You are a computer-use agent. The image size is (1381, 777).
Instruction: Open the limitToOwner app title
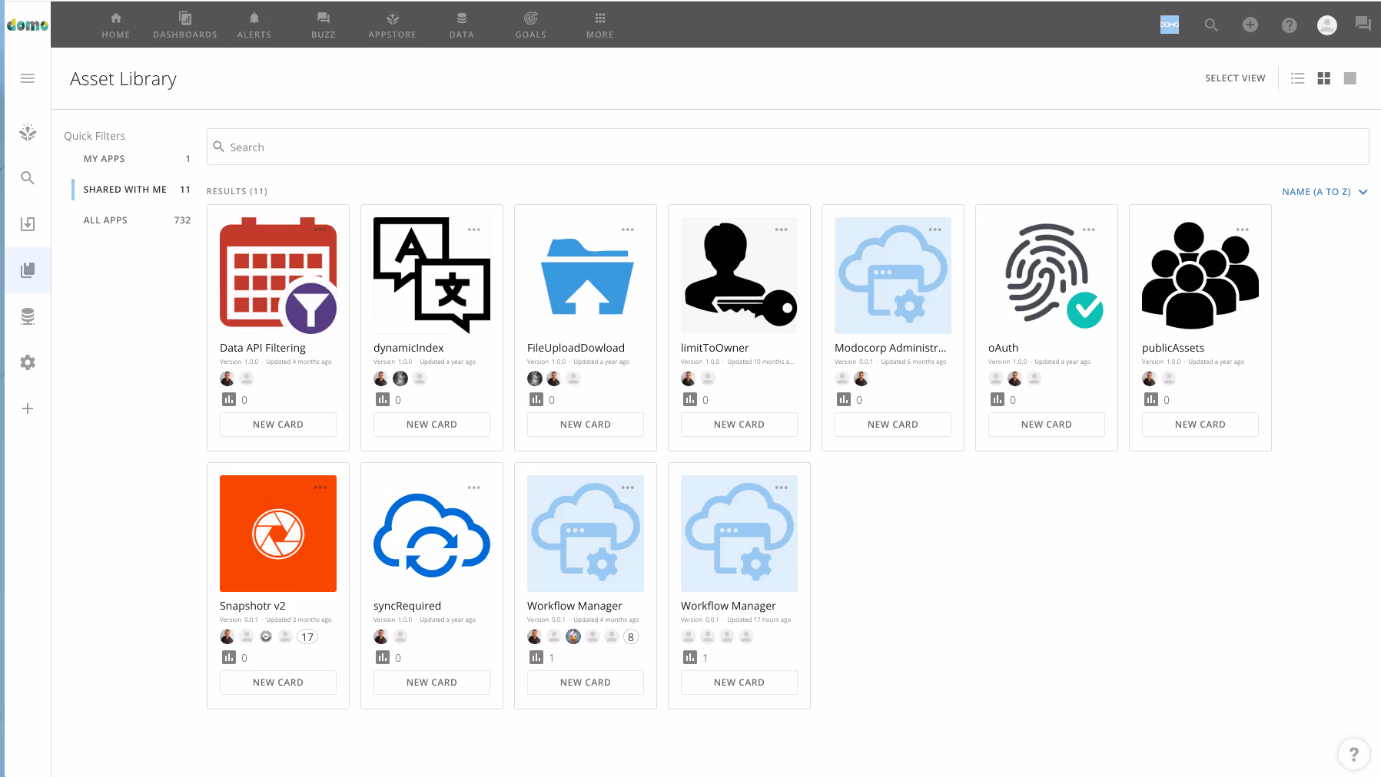[715, 348]
